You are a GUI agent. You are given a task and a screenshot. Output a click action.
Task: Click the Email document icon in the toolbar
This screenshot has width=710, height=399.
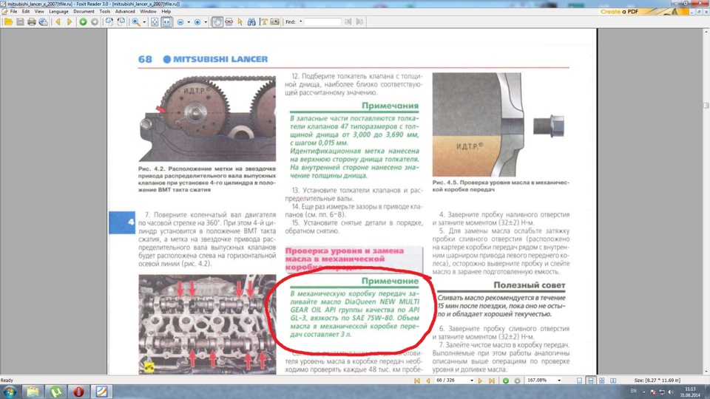pyautogui.click(x=43, y=21)
